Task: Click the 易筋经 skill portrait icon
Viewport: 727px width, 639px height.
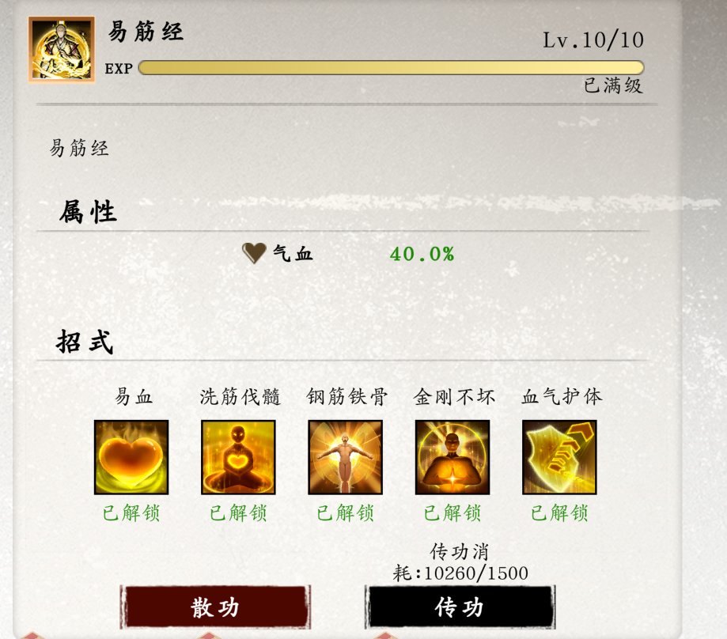Action: (62, 49)
